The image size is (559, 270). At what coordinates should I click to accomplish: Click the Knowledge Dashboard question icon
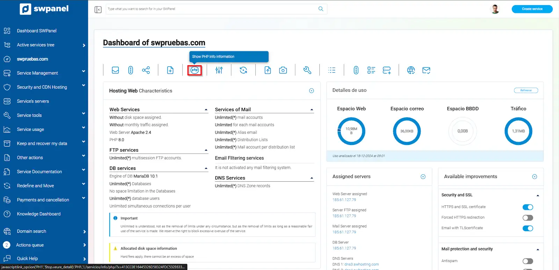pos(7,214)
